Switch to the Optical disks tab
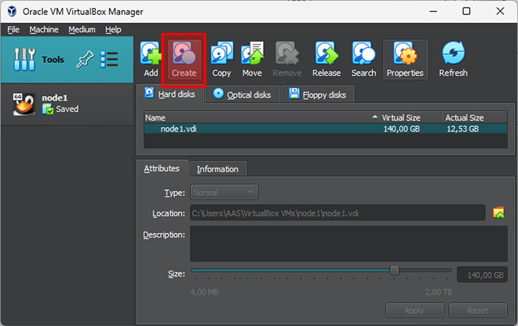The image size is (518, 326). tap(242, 94)
